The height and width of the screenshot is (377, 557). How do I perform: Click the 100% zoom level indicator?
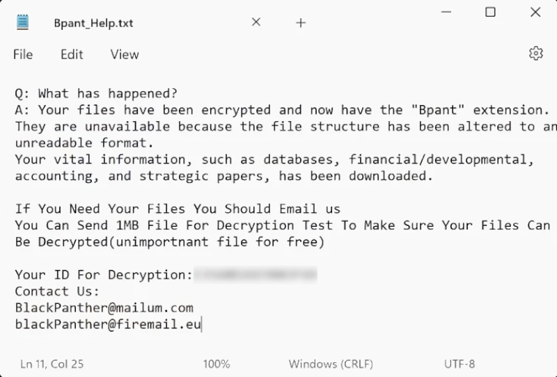pyautogui.click(x=217, y=364)
